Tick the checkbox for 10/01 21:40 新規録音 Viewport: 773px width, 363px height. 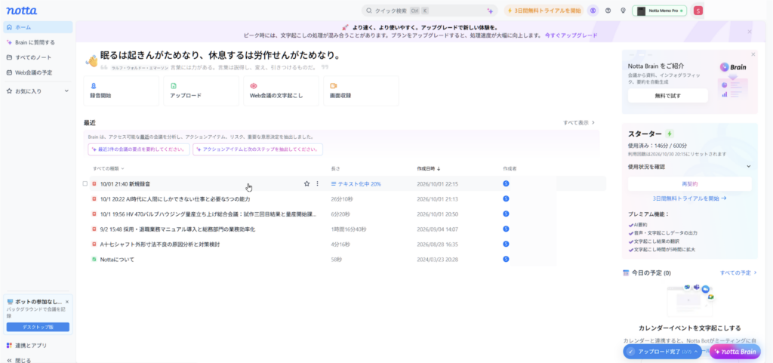[85, 183]
